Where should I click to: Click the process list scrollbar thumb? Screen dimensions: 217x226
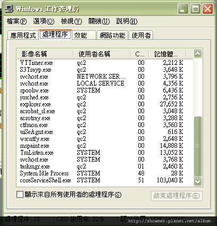coord(197,146)
